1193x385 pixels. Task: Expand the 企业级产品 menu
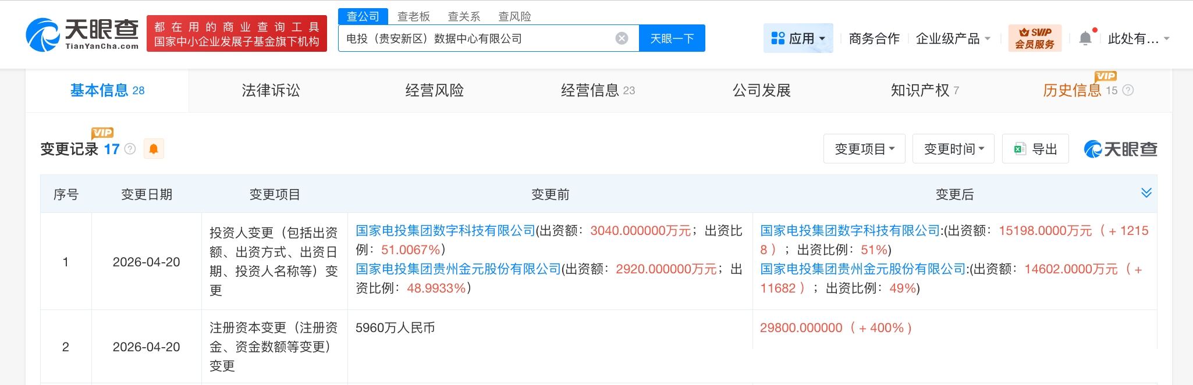click(953, 38)
